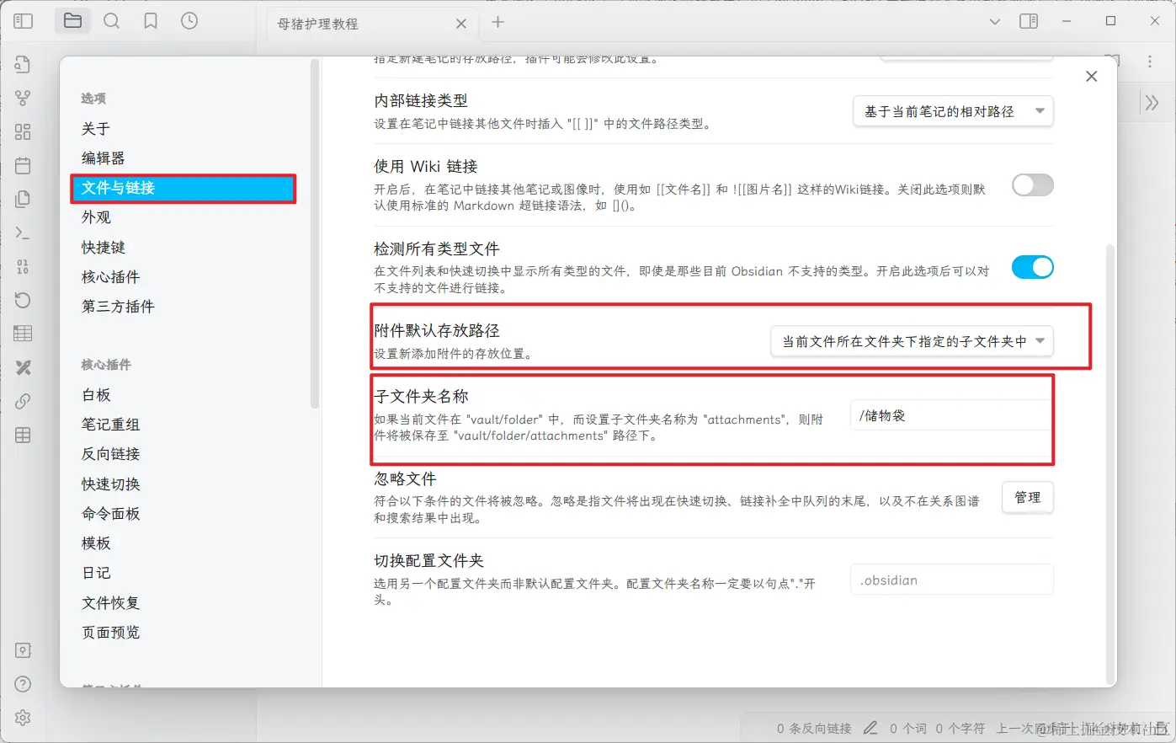This screenshot has width=1176, height=743.
Task: Click the outlined grid table ribbon icon
Action: click(23, 436)
